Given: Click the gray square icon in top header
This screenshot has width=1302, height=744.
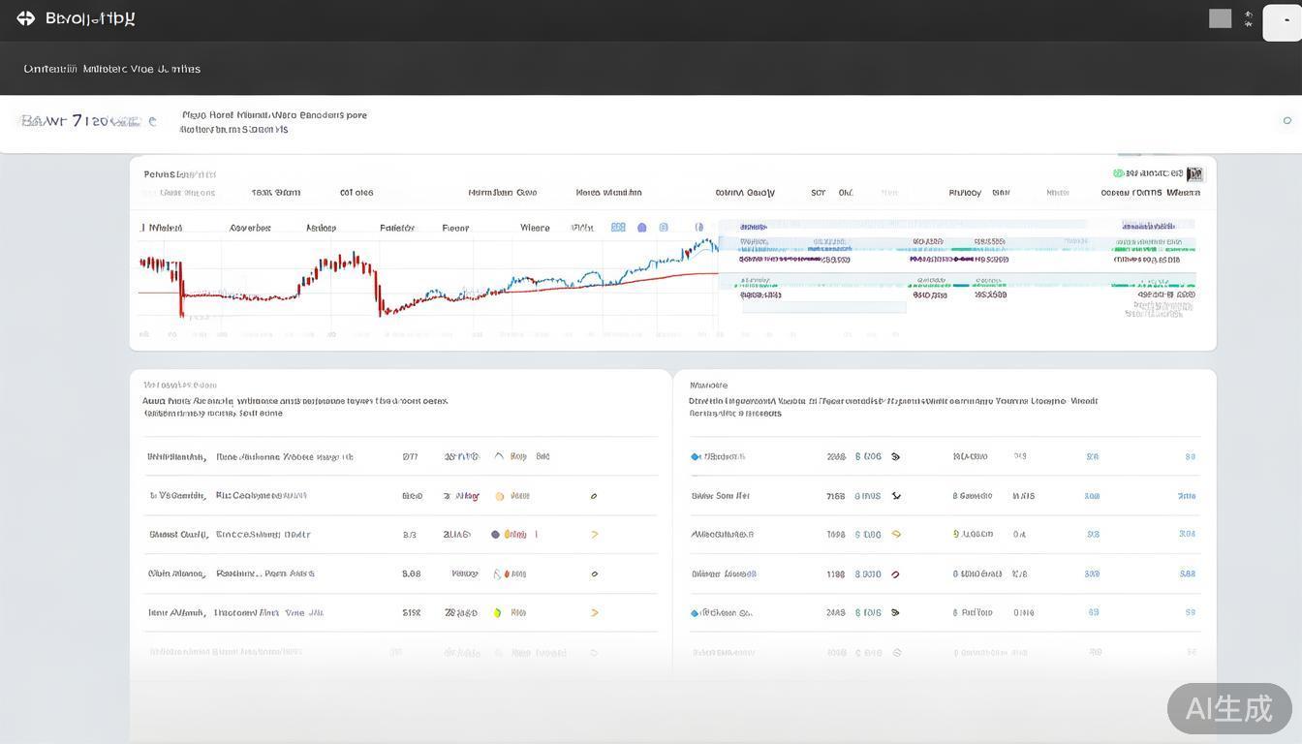Looking at the screenshot, I should coord(1220,18).
